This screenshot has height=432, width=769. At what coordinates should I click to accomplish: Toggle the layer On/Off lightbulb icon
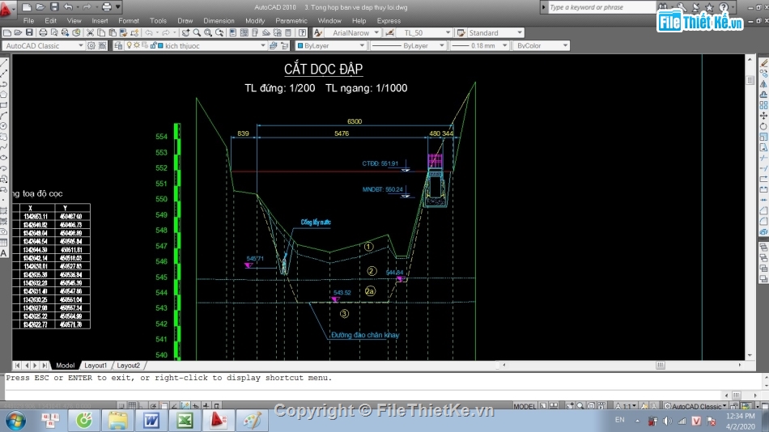(x=129, y=45)
